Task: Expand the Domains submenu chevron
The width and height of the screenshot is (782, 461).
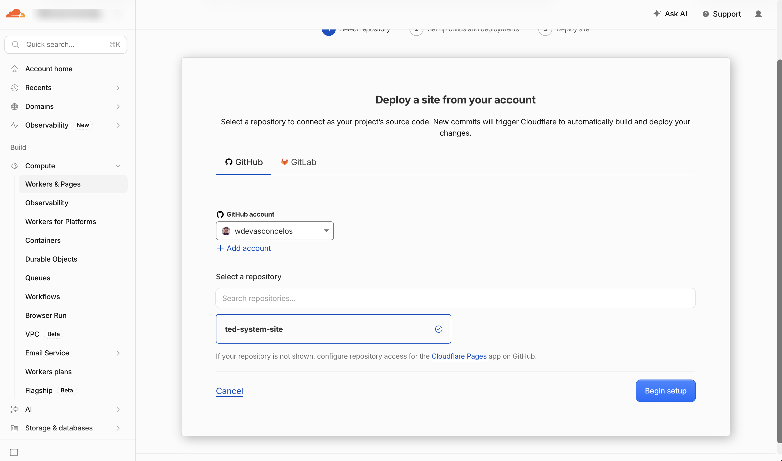Action: tap(118, 107)
